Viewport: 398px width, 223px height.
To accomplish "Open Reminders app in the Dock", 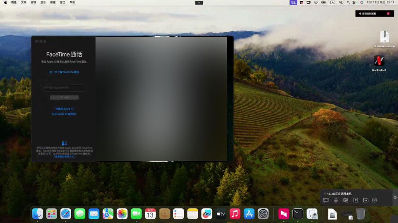I will [178, 214].
